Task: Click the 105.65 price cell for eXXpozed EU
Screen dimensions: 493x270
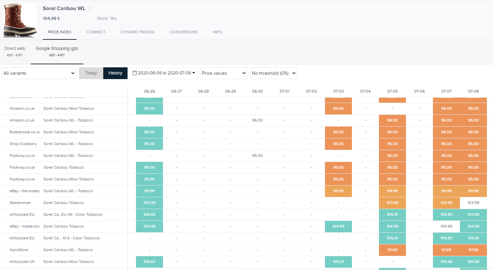Action: tap(149, 215)
